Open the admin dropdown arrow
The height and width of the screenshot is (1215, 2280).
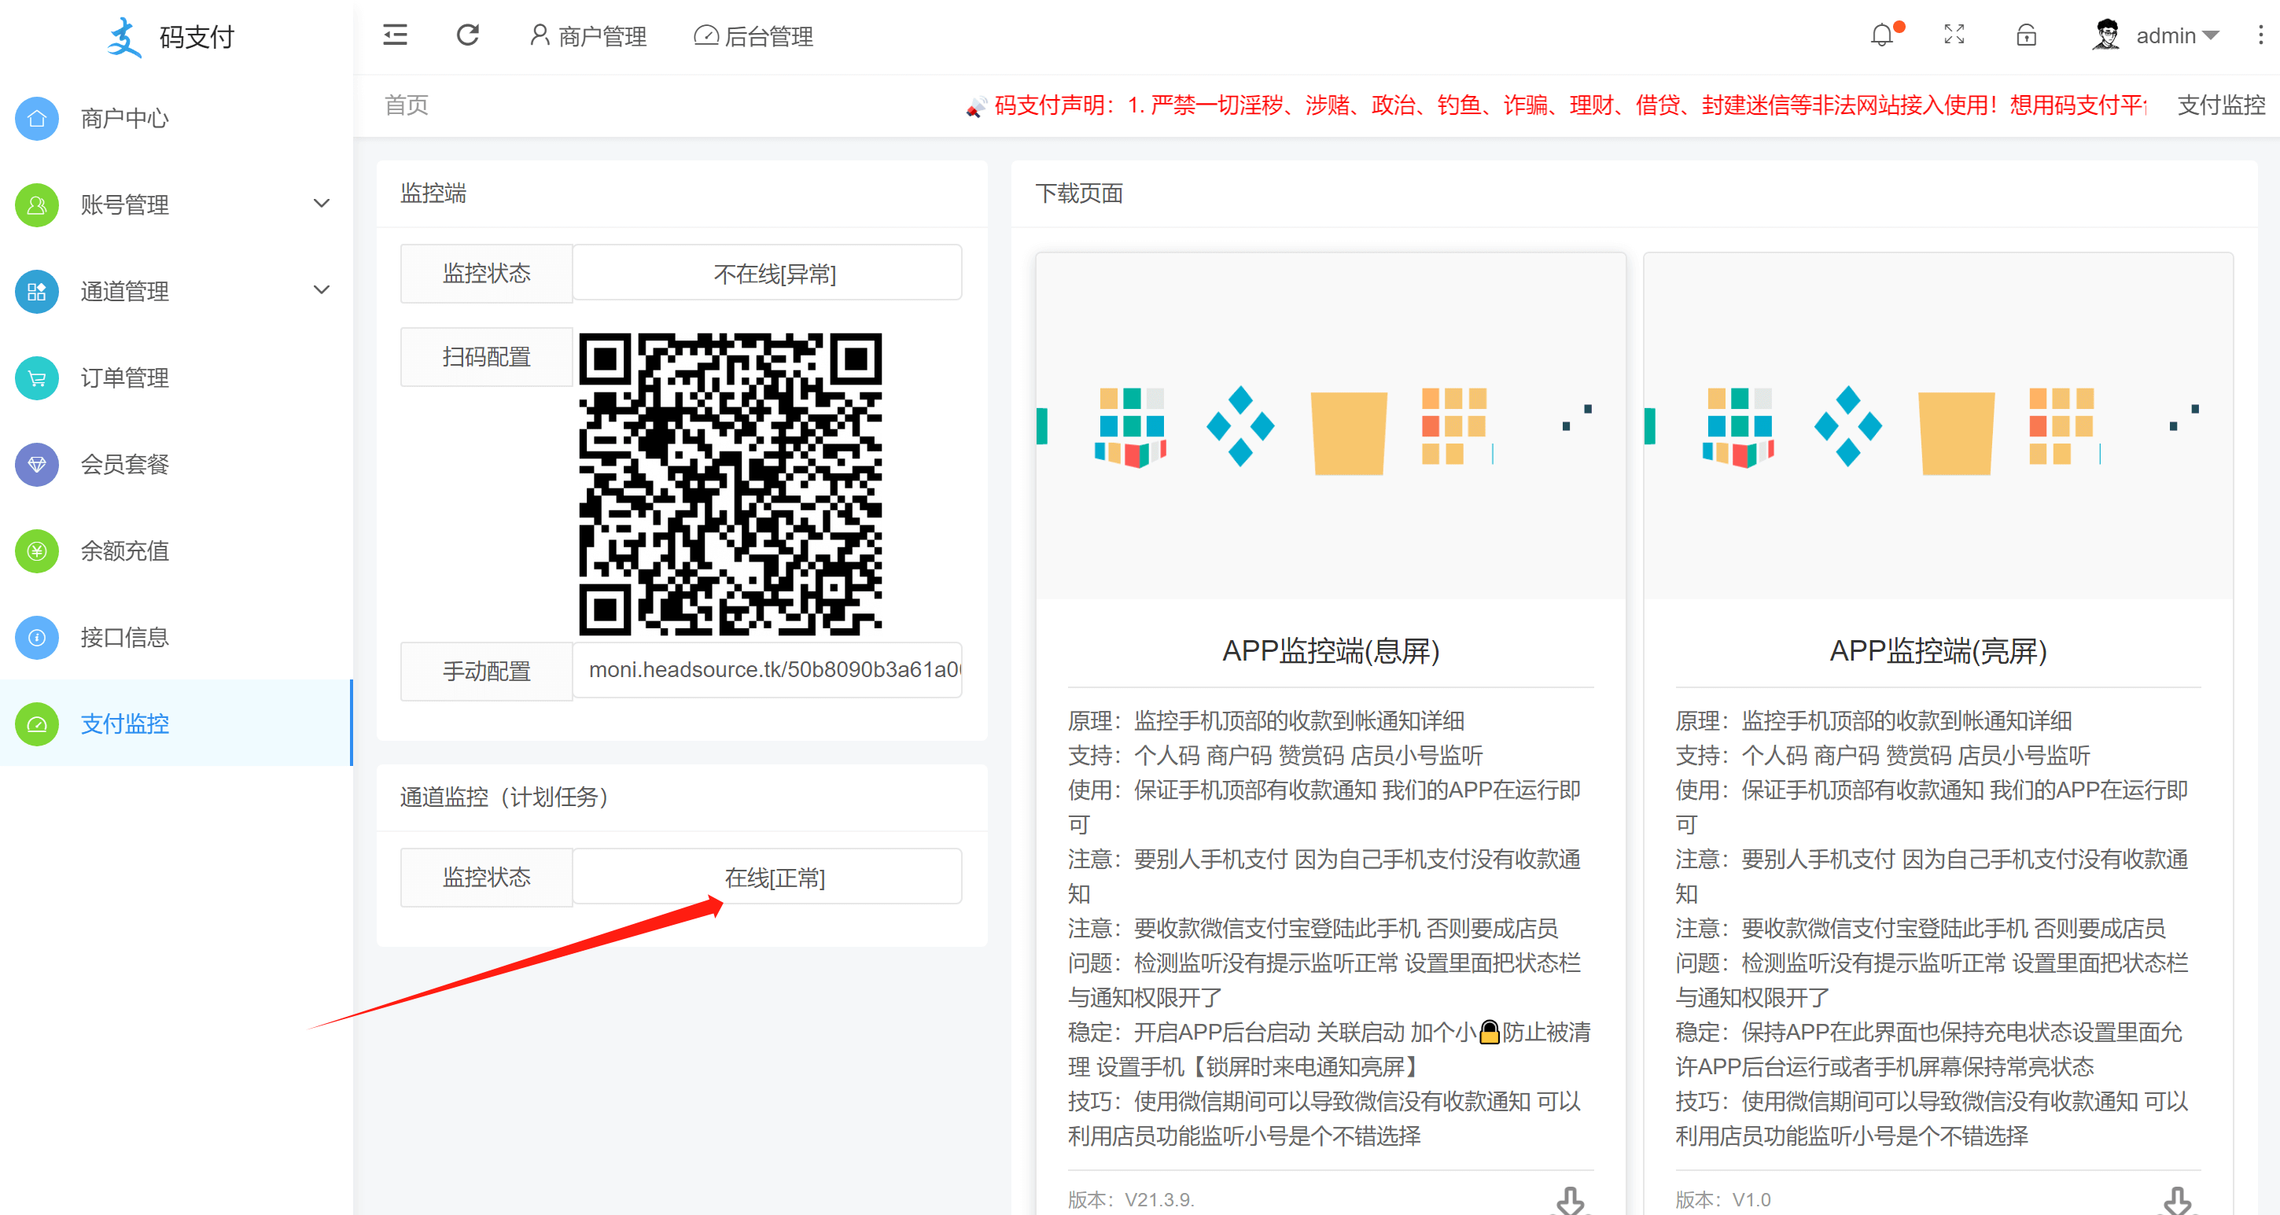click(x=2211, y=35)
